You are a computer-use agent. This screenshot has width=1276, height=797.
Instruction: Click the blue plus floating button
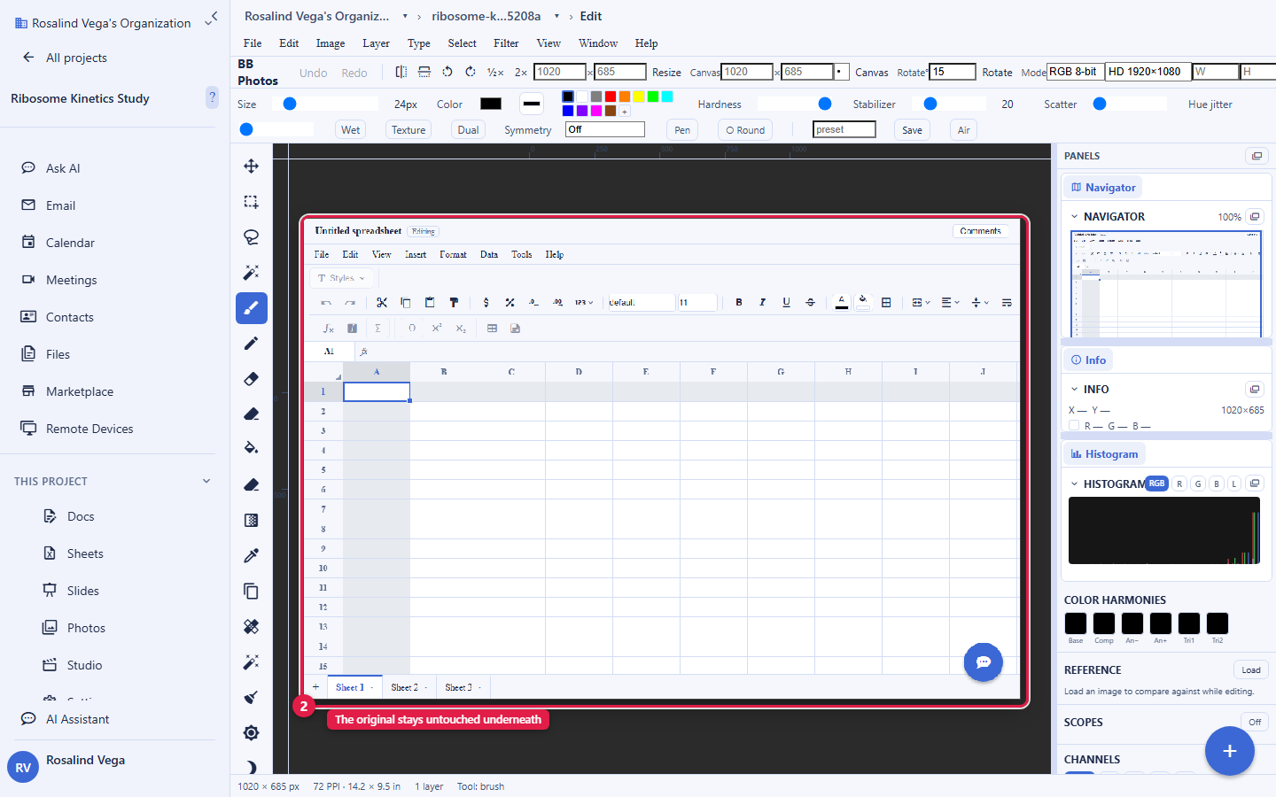click(1230, 751)
